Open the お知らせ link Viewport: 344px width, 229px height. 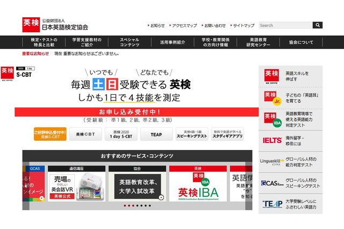click(156, 25)
